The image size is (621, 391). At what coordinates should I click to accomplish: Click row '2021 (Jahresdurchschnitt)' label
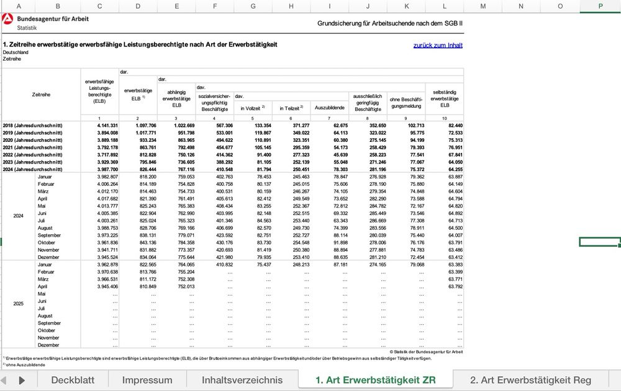32,147
